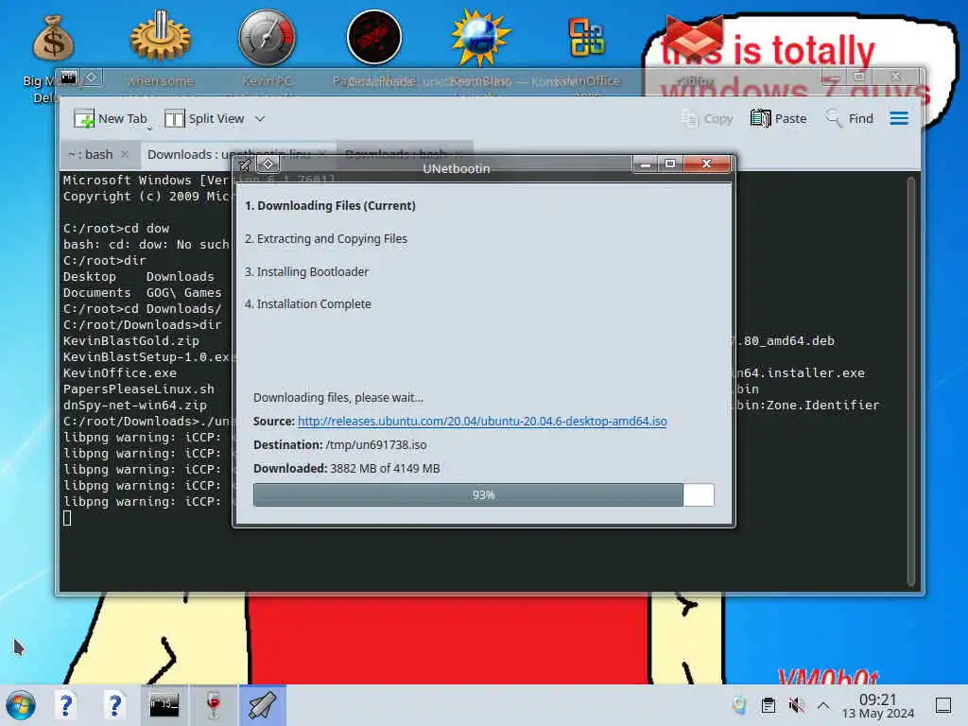Image resolution: width=968 pixels, height=726 pixels.
Task: Click New Tab in Konsole toolbar
Action: click(x=111, y=118)
